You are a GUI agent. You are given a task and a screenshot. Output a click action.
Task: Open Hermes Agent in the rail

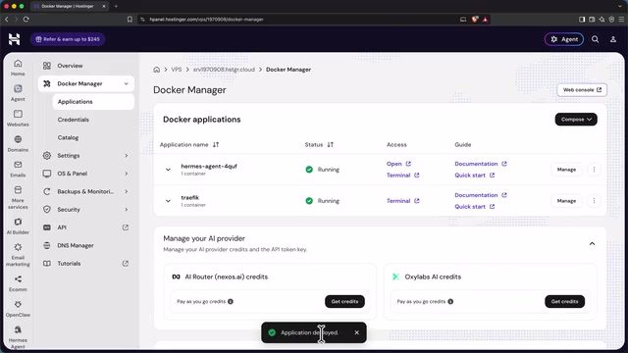pos(18,337)
